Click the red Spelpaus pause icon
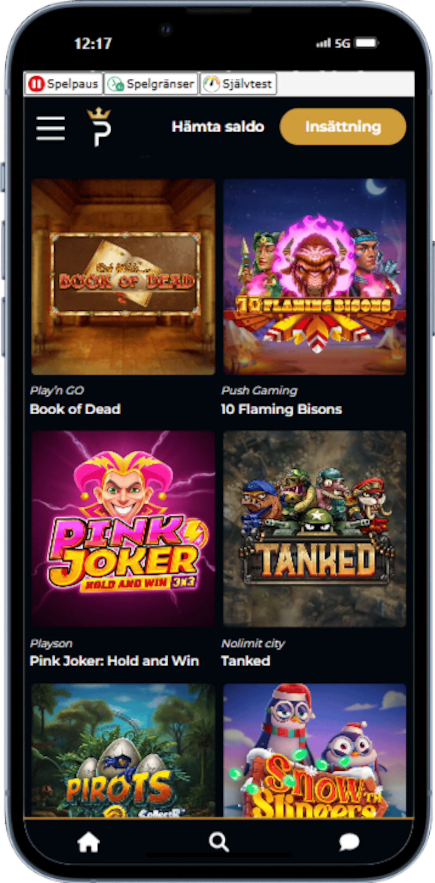The height and width of the screenshot is (883, 435). (x=36, y=84)
